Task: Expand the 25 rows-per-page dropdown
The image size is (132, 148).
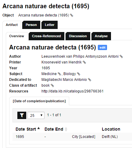Action: click(x=36, y=115)
